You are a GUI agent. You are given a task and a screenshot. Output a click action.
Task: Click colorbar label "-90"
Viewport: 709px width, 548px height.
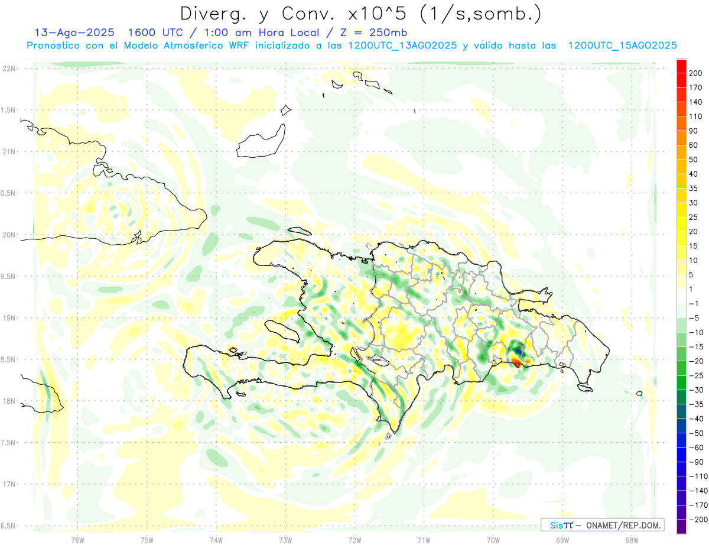tap(697, 462)
